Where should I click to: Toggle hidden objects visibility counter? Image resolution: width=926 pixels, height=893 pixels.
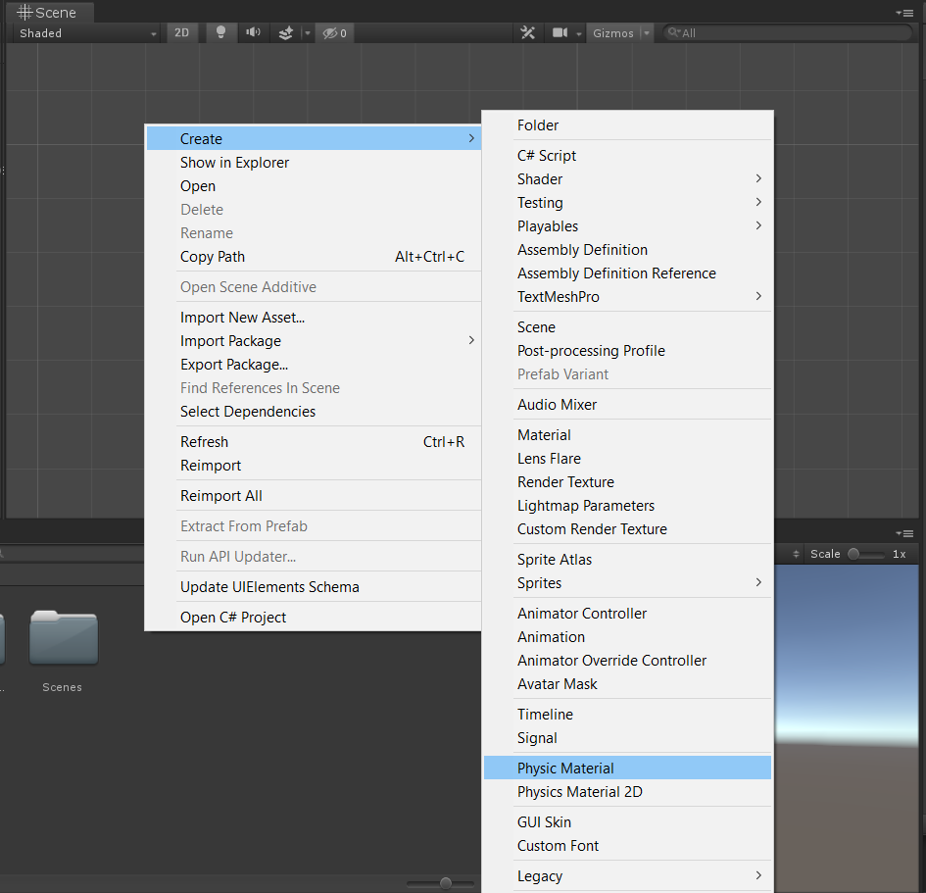(x=335, y=33)
